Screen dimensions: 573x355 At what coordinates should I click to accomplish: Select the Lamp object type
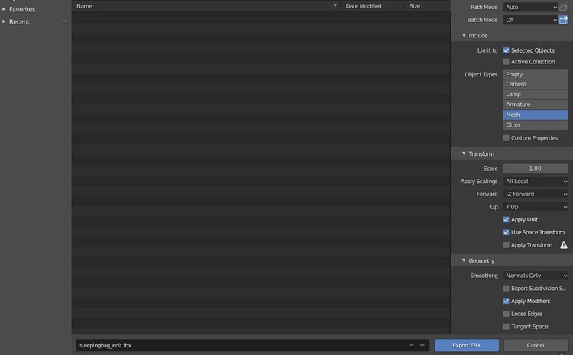tap(536, 95)
